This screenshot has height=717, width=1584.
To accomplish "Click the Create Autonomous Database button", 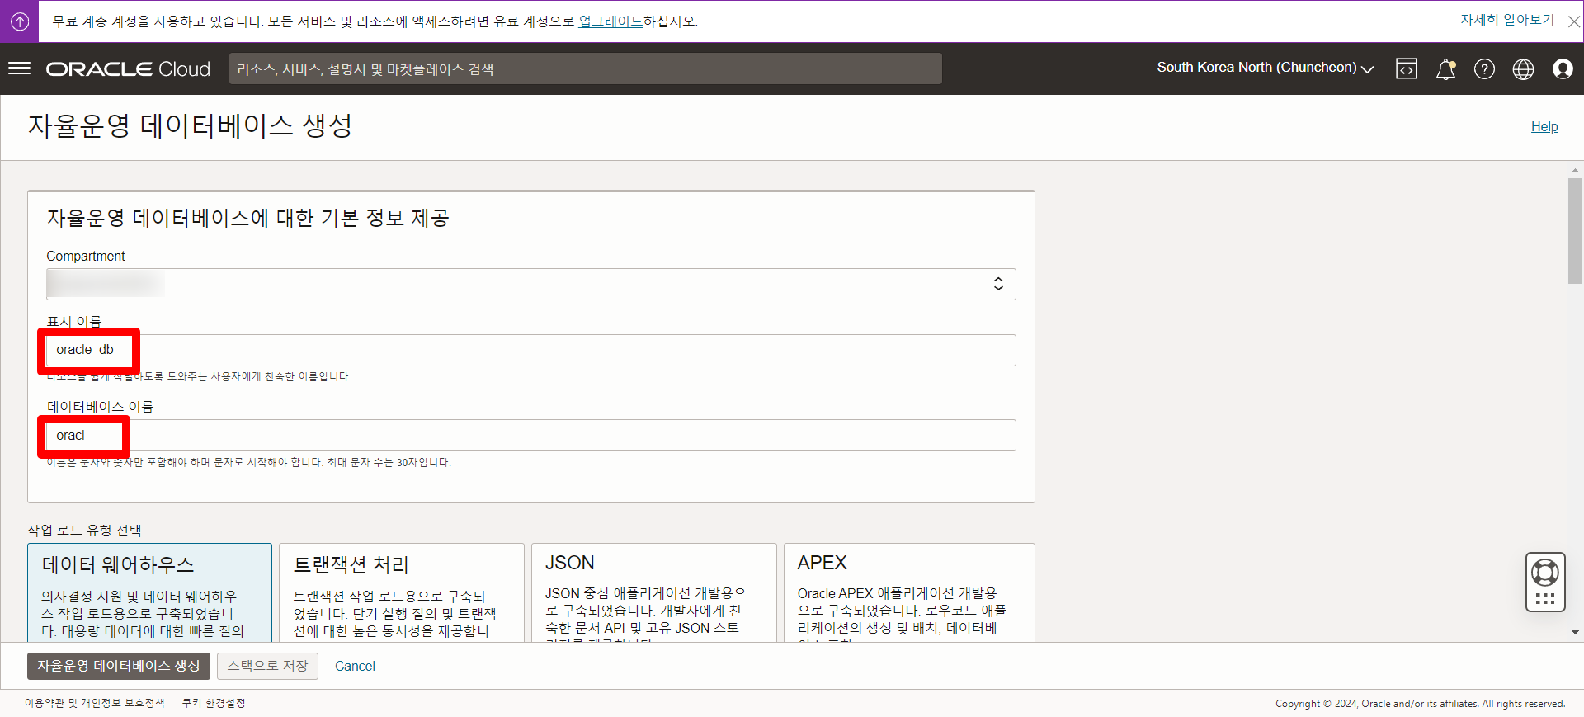I will pyautogui.click(x=119, y=666).
